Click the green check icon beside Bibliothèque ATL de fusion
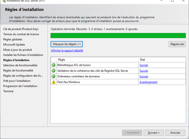Screen dimensions: 189x139 [54, 65]
